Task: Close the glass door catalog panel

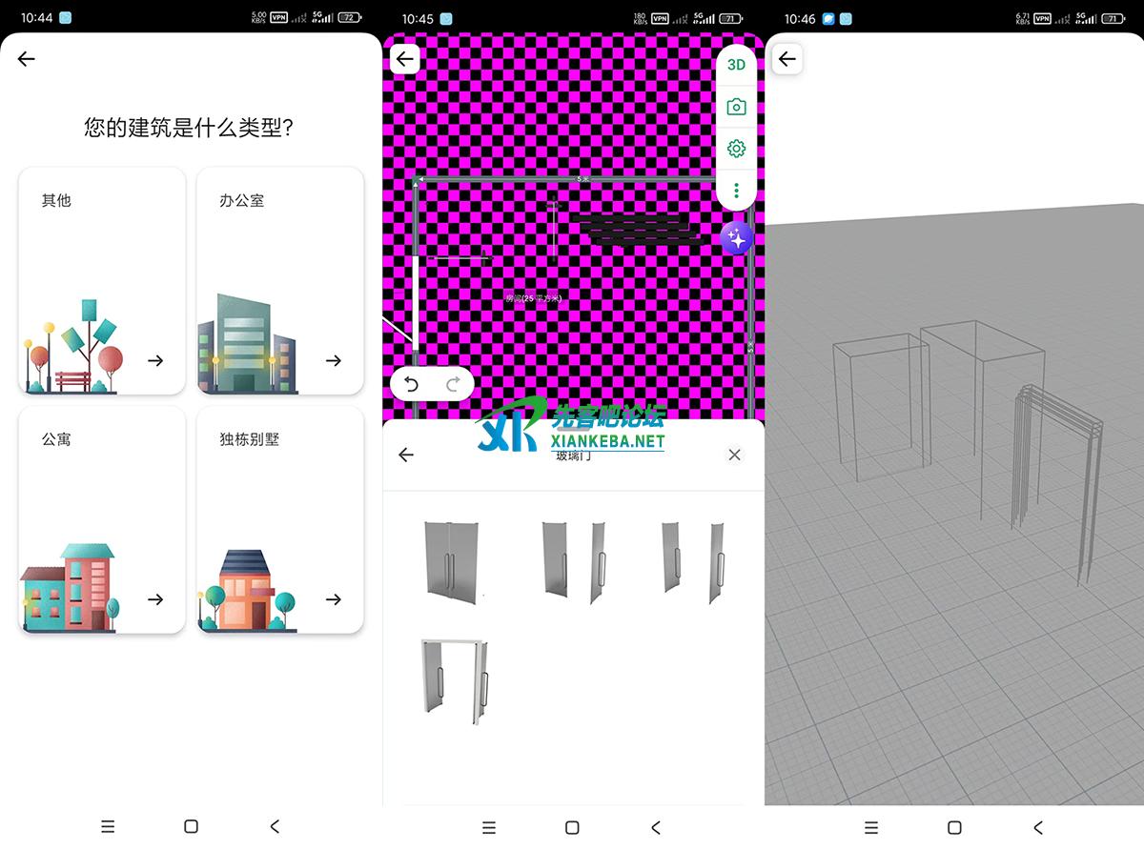Action: 734,455
